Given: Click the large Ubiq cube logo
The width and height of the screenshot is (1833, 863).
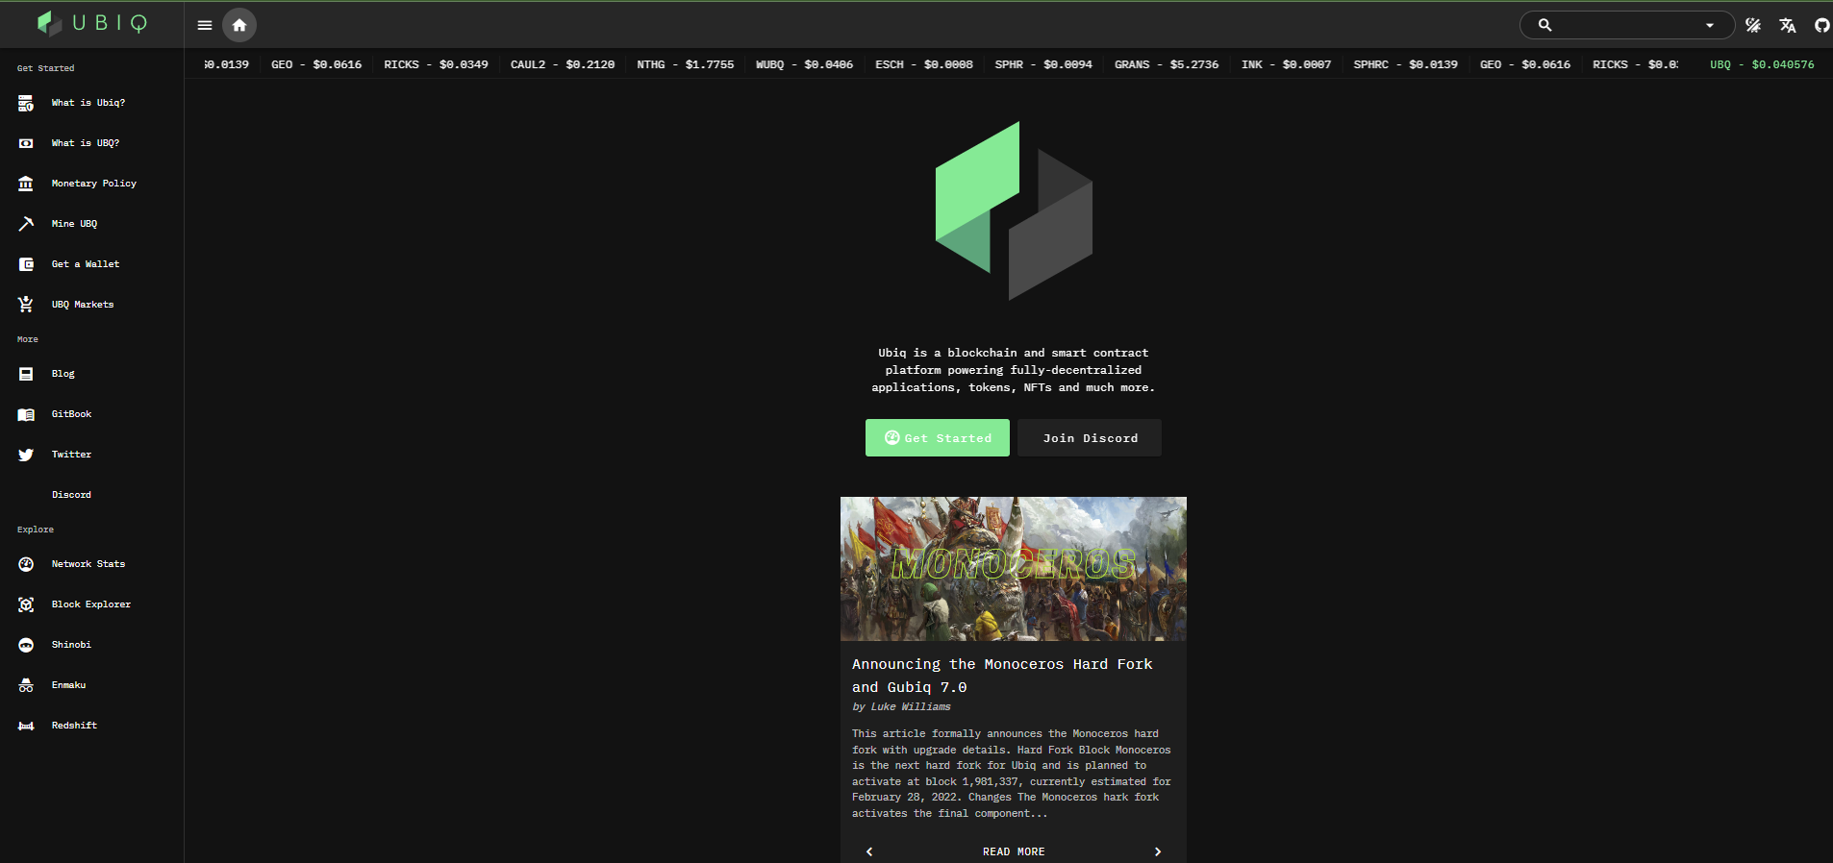Looking at the screenshot, I should pos(1014,210).
